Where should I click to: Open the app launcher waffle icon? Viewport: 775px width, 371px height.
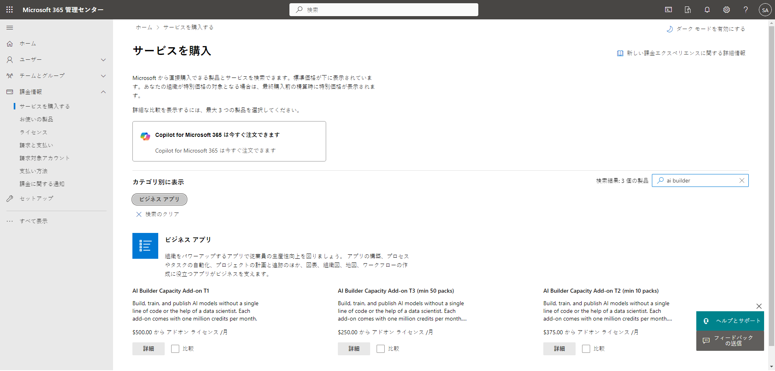10,10
